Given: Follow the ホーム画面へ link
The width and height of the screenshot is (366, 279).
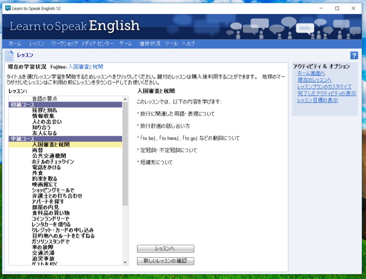Looking at the screenshot, I should 311,73.
